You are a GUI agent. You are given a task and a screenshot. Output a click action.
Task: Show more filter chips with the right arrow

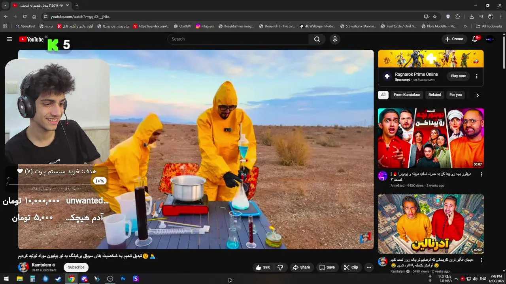tap(477, 95)
